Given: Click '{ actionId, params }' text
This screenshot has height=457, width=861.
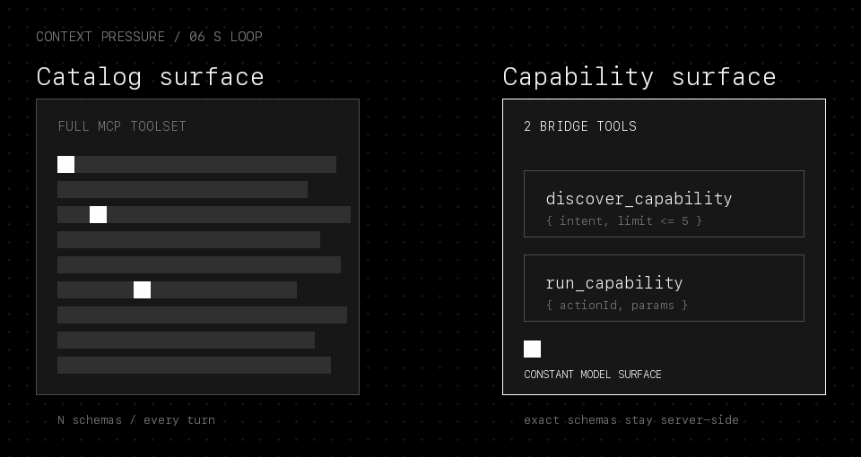Looking at the screenshot, I should coord(617,305).
